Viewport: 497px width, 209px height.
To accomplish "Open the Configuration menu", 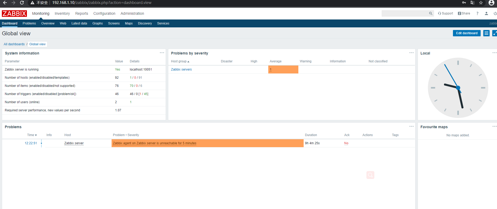I will tap(104, 13).
